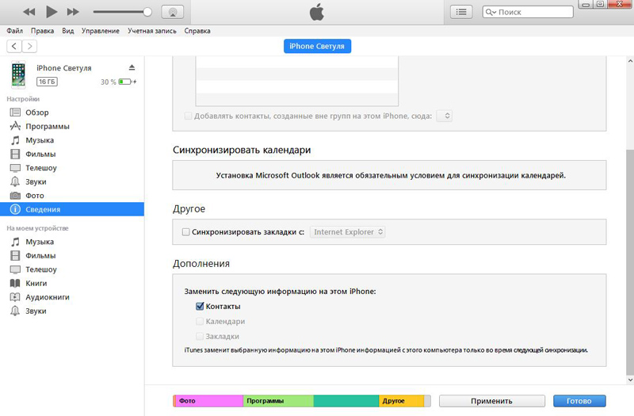This screenshot has width=634, height=416.
Task: Click the Синхронизировать календари heading
Action: (242, 150)
